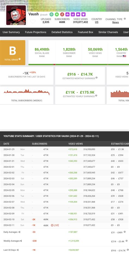
Task: Click the red flame badge icon
Action: (62, 14)
